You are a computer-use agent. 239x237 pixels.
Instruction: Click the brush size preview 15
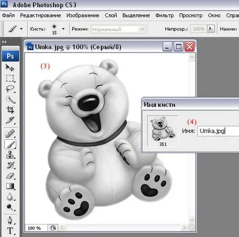55,29
